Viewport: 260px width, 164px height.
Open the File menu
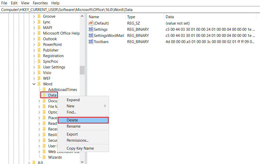click(4, 3)
